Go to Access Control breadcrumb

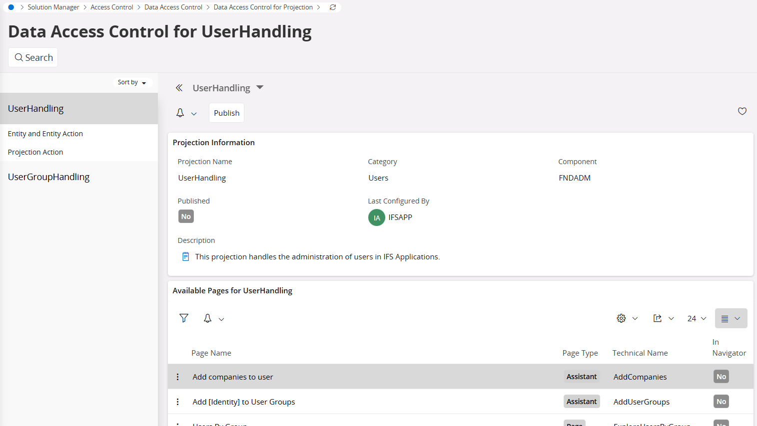pyautogui.click(x=112, y=7)
